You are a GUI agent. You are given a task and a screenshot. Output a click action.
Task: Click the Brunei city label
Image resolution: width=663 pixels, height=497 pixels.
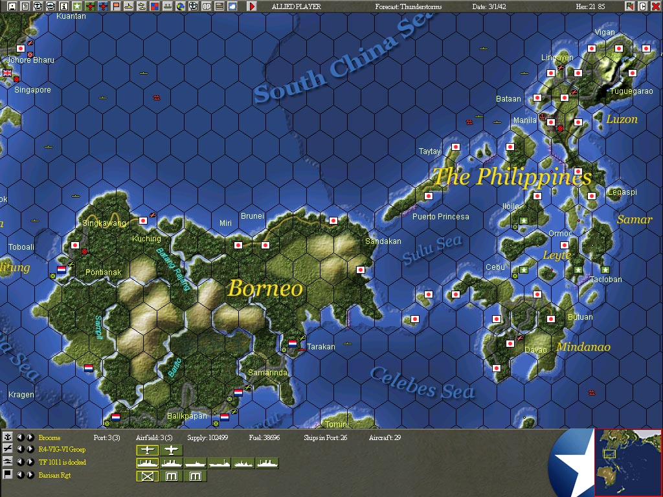tap(253, 216)
